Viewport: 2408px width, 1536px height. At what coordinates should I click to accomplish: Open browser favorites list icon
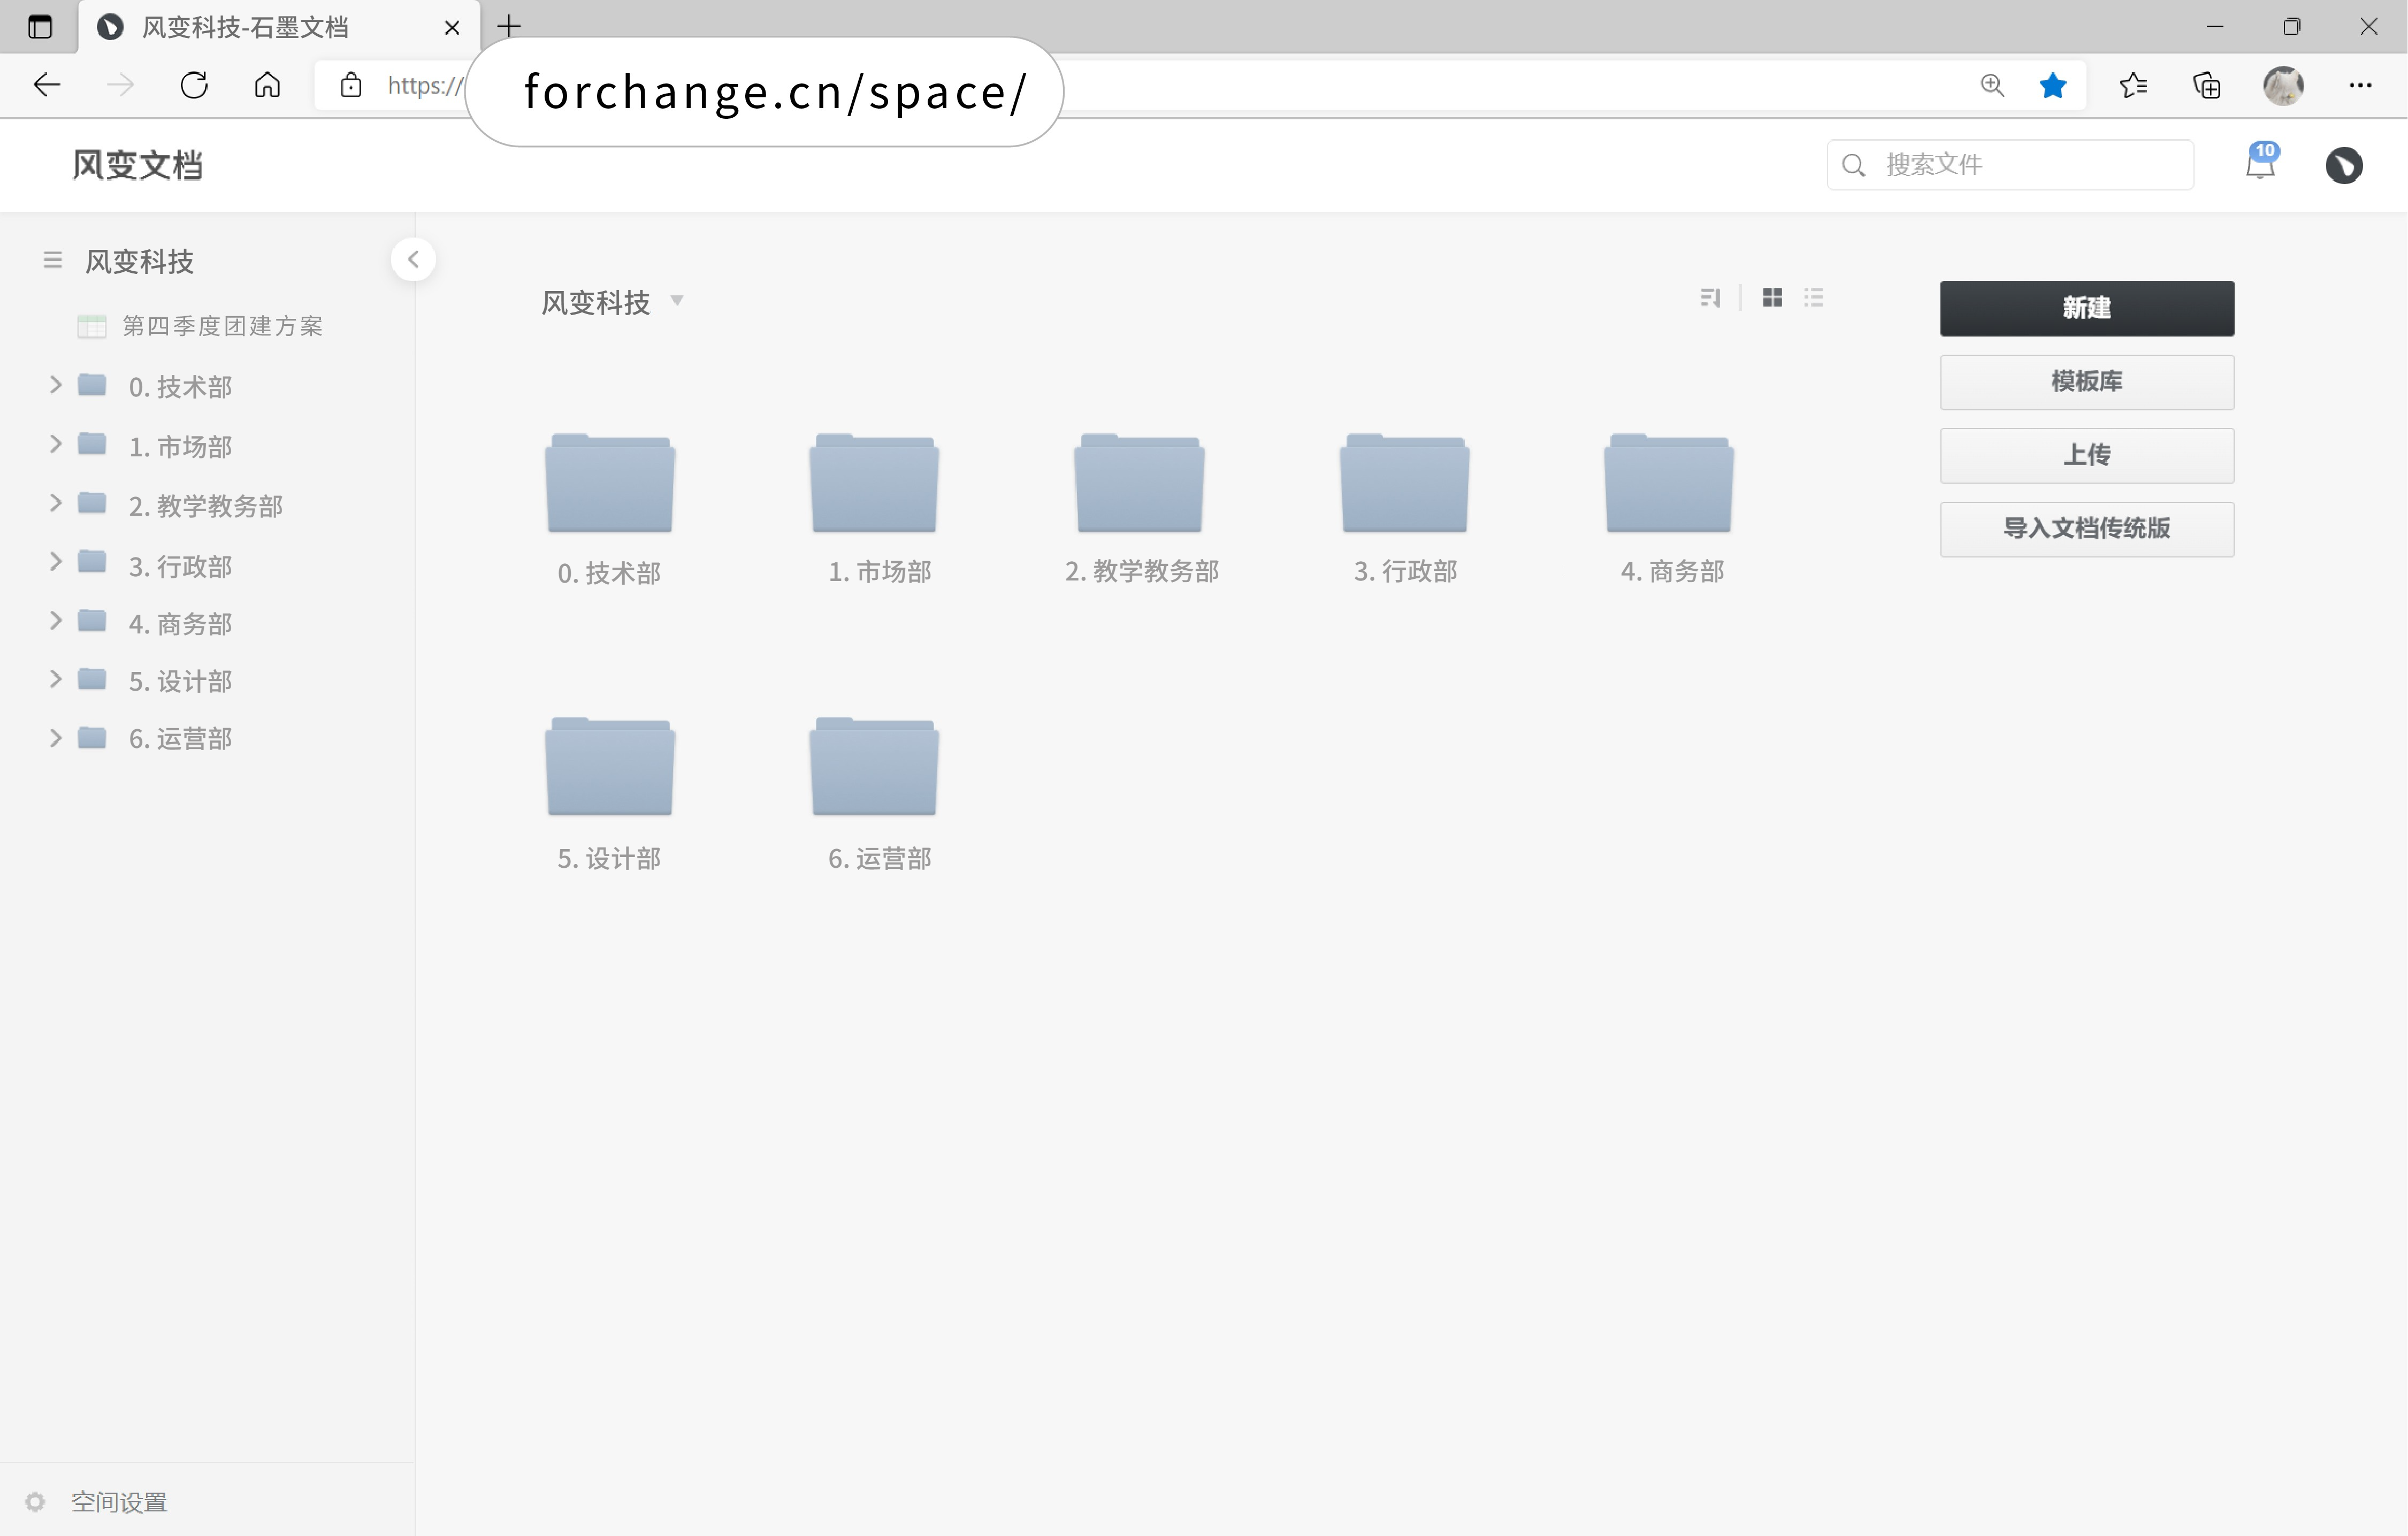tap(2133, 85)
